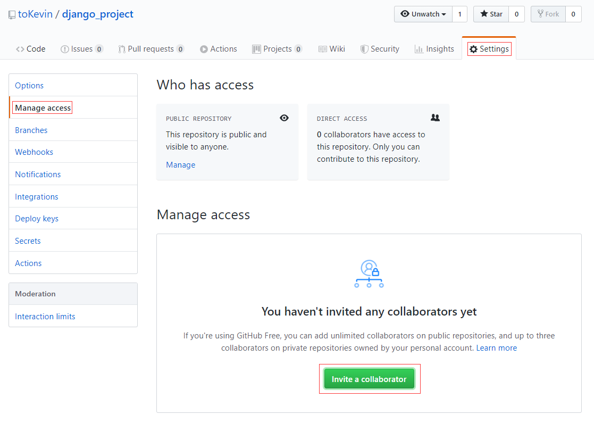The width and height of the screenshot is (594, 423).
Task: Click the people icon in Direct Access card
Action: pyautogui.click(x=436, y=118)
